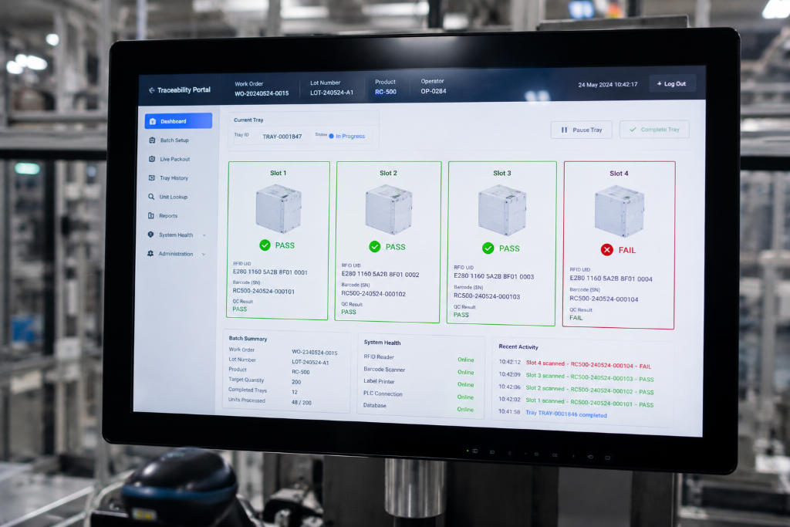Screen dimensions: 790x527
Task: Expand the Administration submenu chevron
Action: click(x=204, y=255)
